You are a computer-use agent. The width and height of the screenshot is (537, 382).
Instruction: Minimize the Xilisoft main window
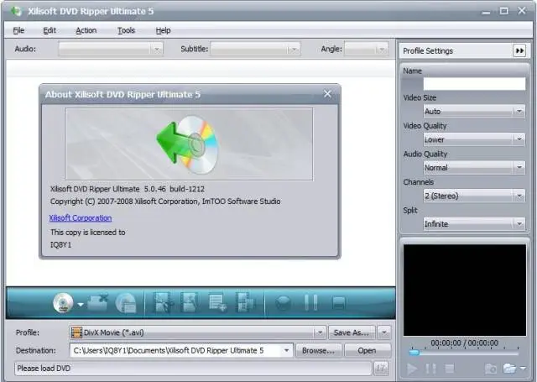coord(486,12)
